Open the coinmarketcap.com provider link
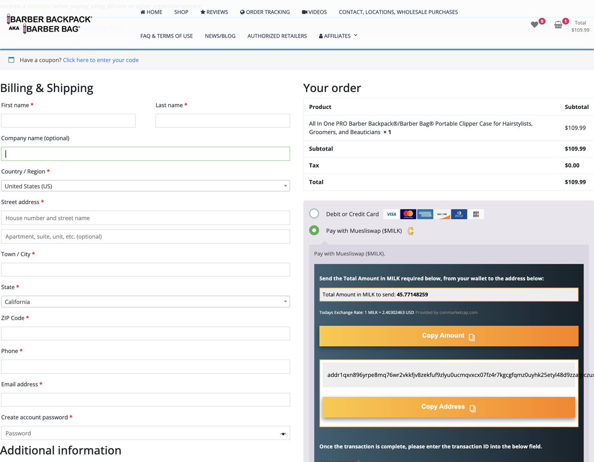 459,312
